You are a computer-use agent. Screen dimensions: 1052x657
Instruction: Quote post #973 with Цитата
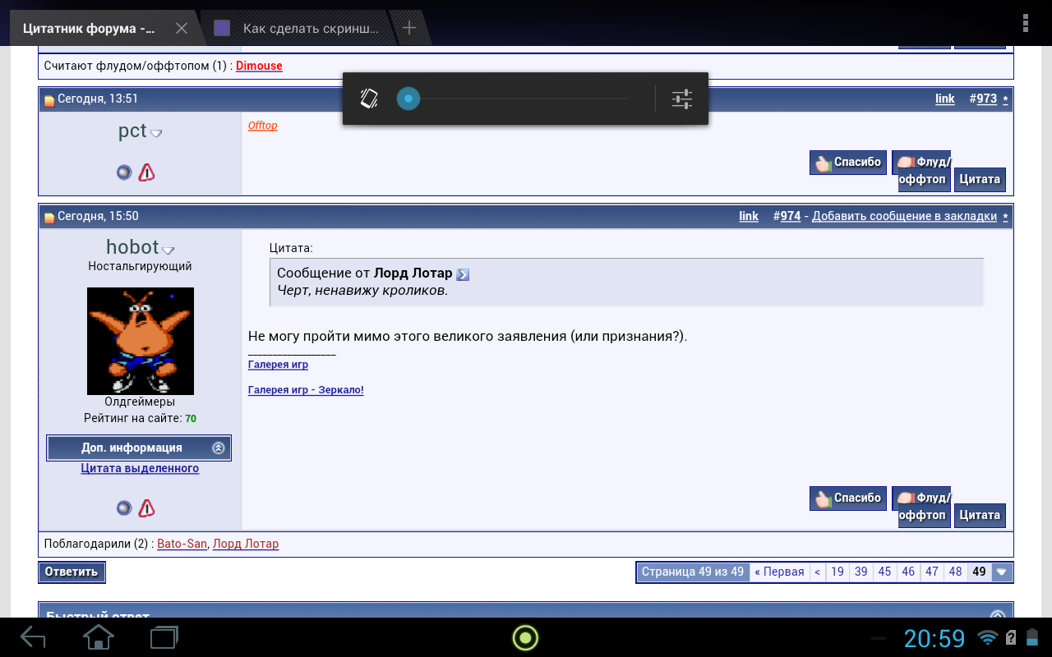[x=980, y=179]
